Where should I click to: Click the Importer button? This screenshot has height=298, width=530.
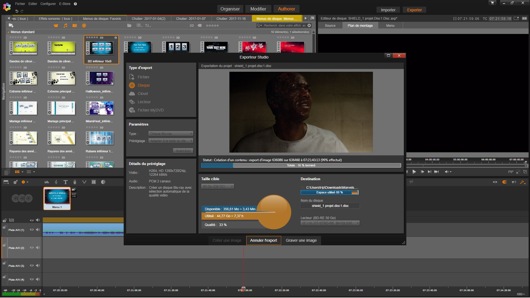(x=388, y=10)
